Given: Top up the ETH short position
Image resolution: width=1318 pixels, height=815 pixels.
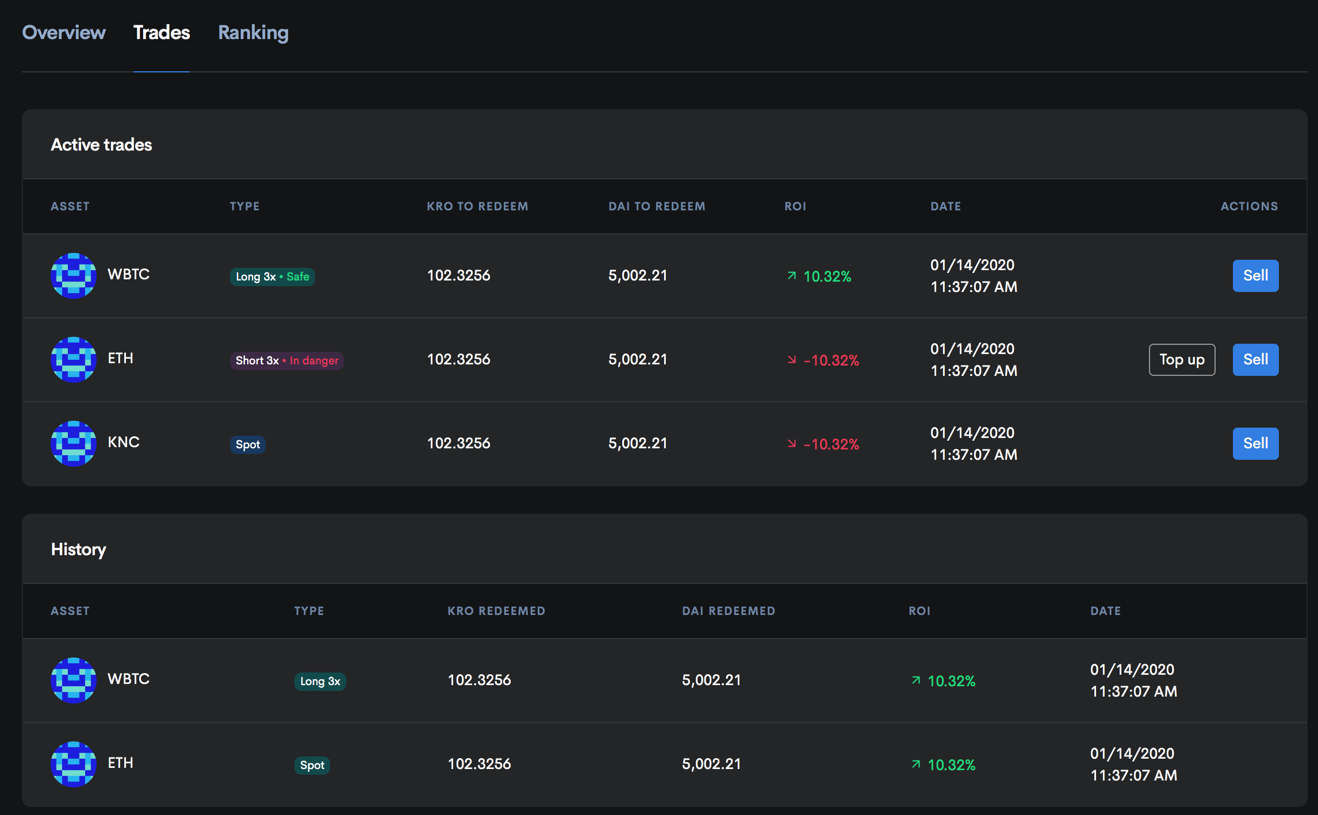Looking at the screenshot, I should (x=1182, y=360).
